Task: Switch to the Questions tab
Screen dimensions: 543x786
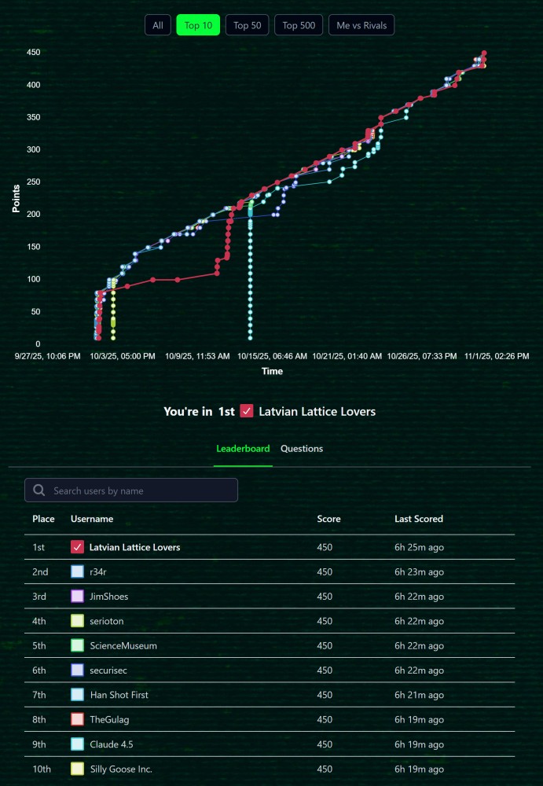Action: (302, 449)
